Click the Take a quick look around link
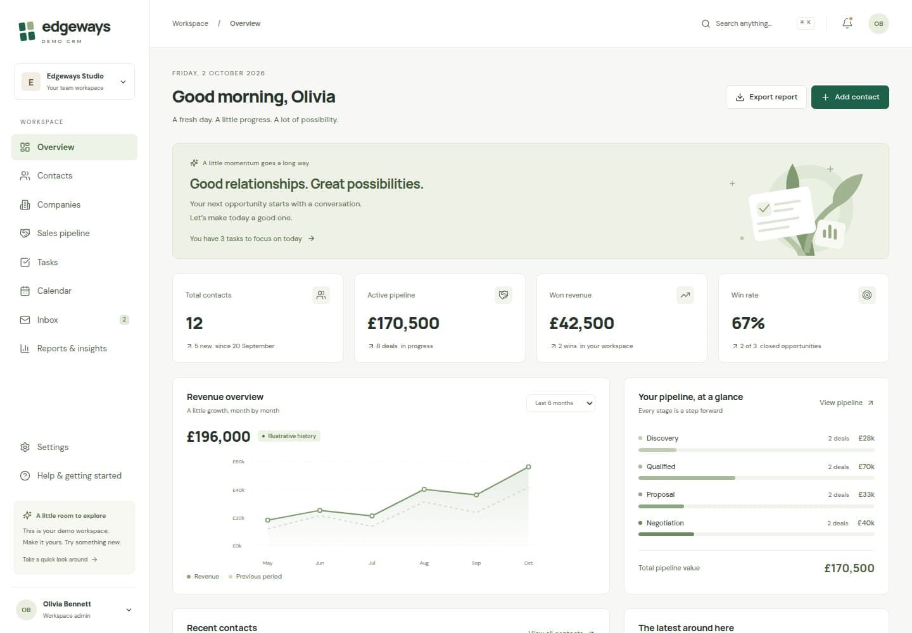912x633 pixels. pyautogui.click(x=60, y=560)
